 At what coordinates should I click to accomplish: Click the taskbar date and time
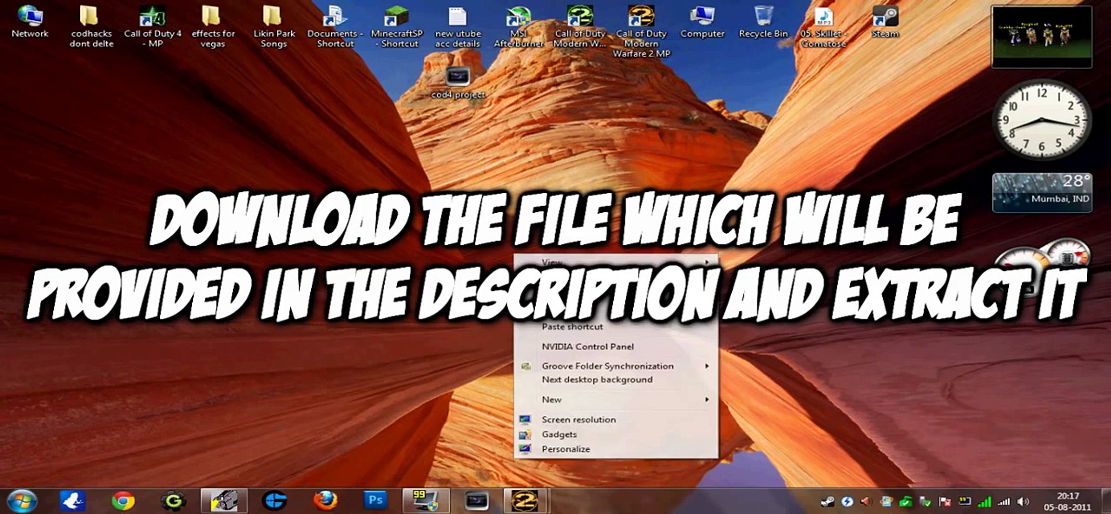click(x=1067, y=501)
